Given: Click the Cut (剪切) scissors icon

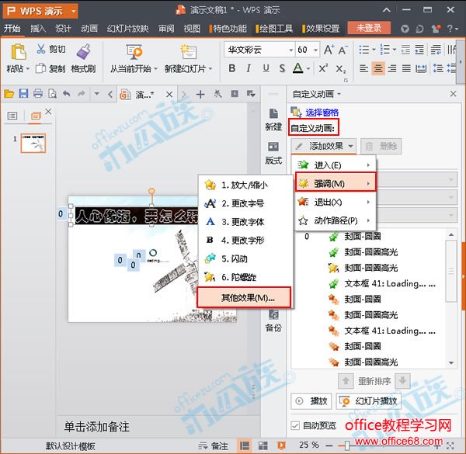Looking at the screenshot, I should [41, 50].
